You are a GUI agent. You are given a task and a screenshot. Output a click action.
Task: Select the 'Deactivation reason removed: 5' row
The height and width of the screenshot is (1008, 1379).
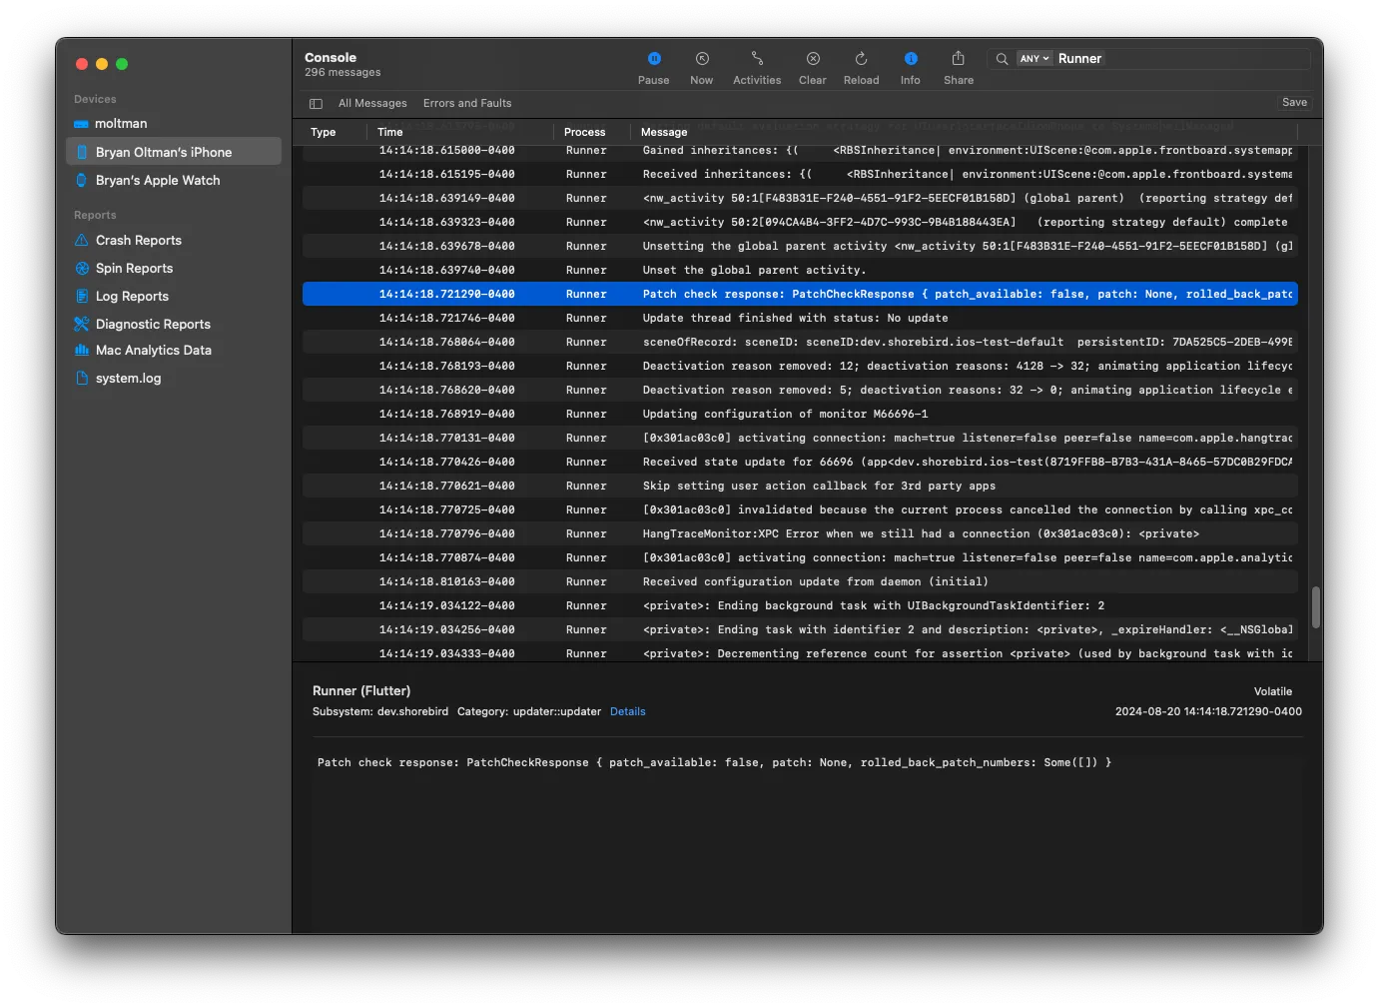pos(800,390)
